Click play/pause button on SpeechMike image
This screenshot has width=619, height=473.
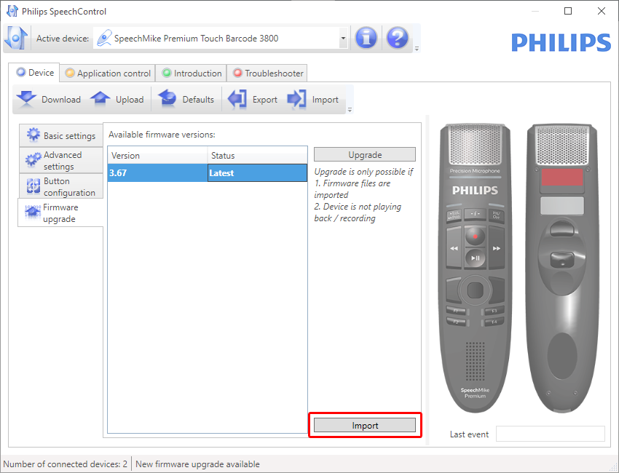tap(475, 258)
